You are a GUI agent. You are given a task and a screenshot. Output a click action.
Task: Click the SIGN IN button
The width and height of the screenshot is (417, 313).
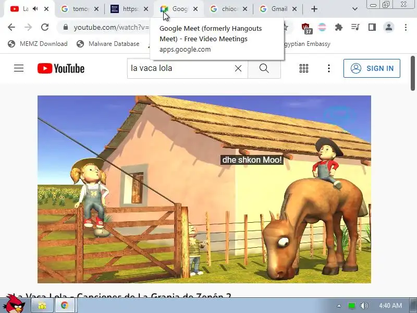point(372,68)
